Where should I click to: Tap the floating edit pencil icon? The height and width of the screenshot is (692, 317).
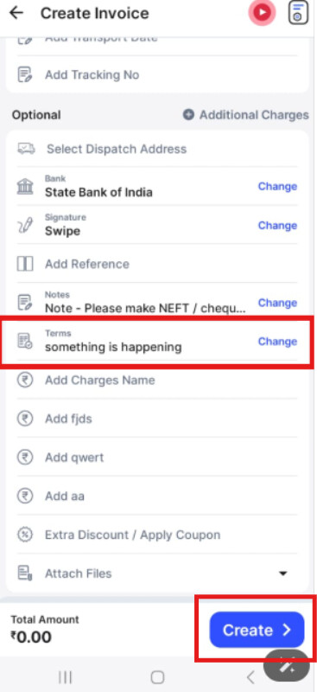(x=288, y=665)
